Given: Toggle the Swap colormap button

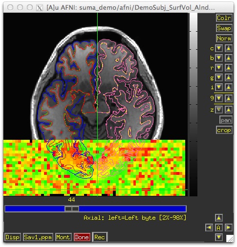Looking at the screenshot, I should point(224,28).
